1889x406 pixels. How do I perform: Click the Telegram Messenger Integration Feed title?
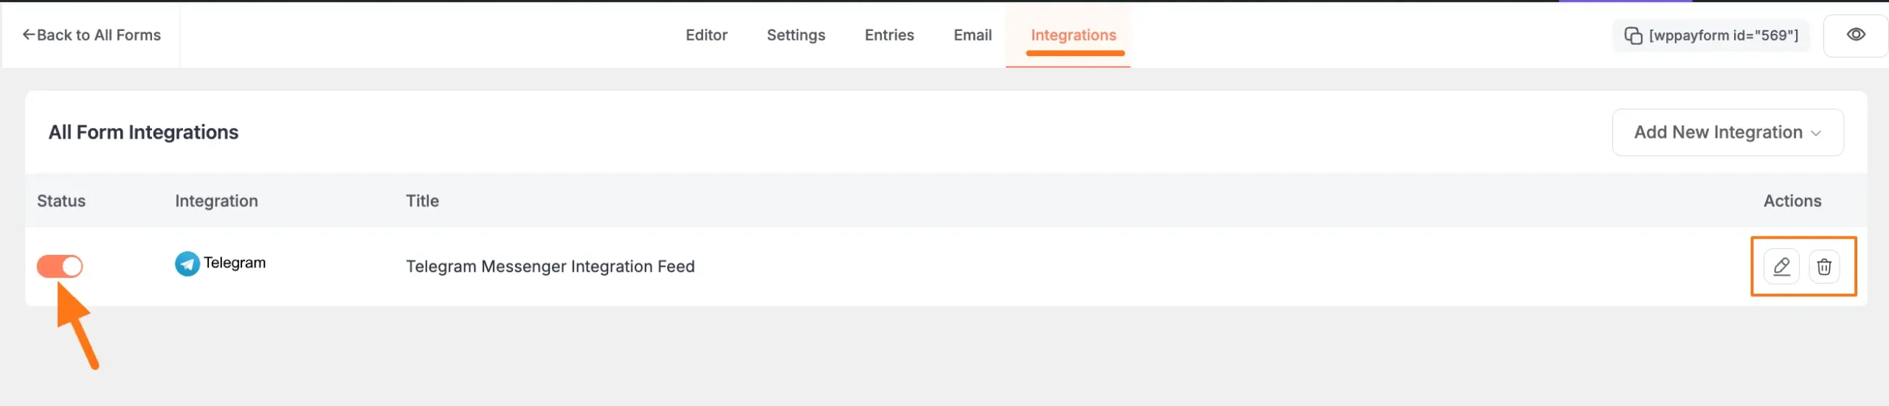coord(550,266)
